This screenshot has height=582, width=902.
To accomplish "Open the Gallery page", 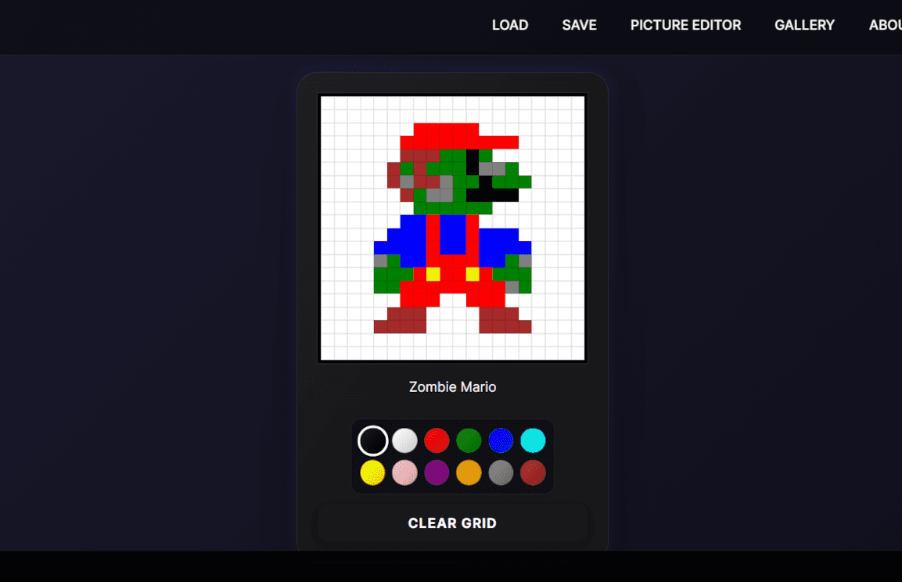I will [x=804, y=25].
